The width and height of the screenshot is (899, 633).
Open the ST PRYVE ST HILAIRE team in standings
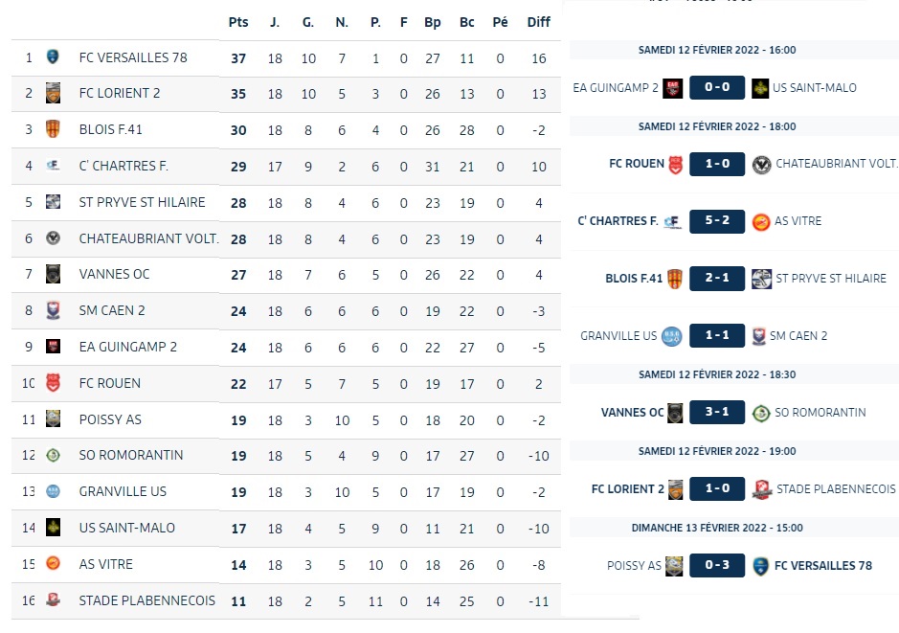pos(143,202)
